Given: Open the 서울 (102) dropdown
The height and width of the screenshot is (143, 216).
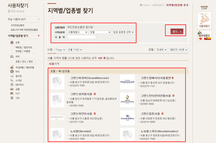Looking at the screenshot, I should 75,50.
